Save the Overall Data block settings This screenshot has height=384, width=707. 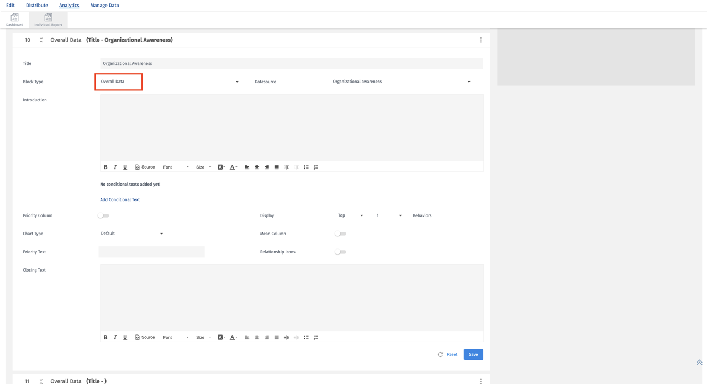(473, 354)
